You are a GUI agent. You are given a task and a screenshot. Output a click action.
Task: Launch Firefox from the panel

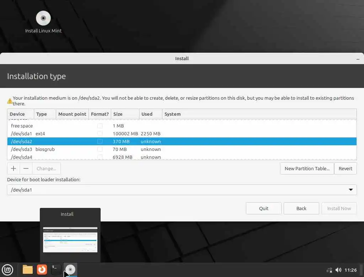pos(42,270)
